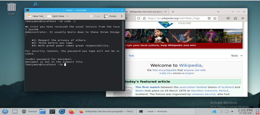Expand the Split View dropdown chevron
Screen dimensions: 260x115
pyautogui.click(x=68, y=16)
